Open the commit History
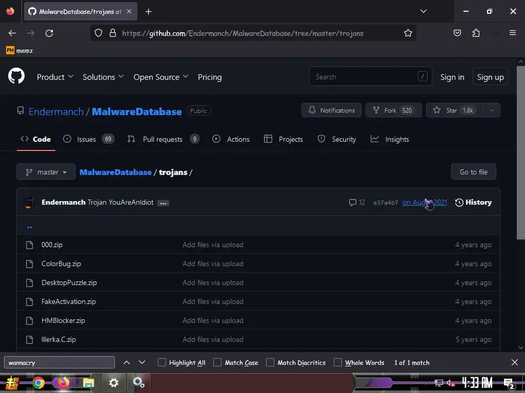525x393 pixels. point(473,202)
